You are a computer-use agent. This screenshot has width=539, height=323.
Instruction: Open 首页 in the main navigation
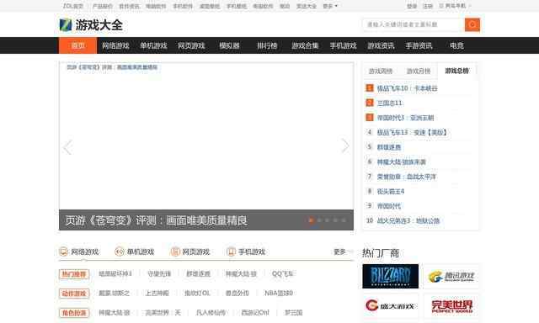pyautogui.click(x=78, y=45)
